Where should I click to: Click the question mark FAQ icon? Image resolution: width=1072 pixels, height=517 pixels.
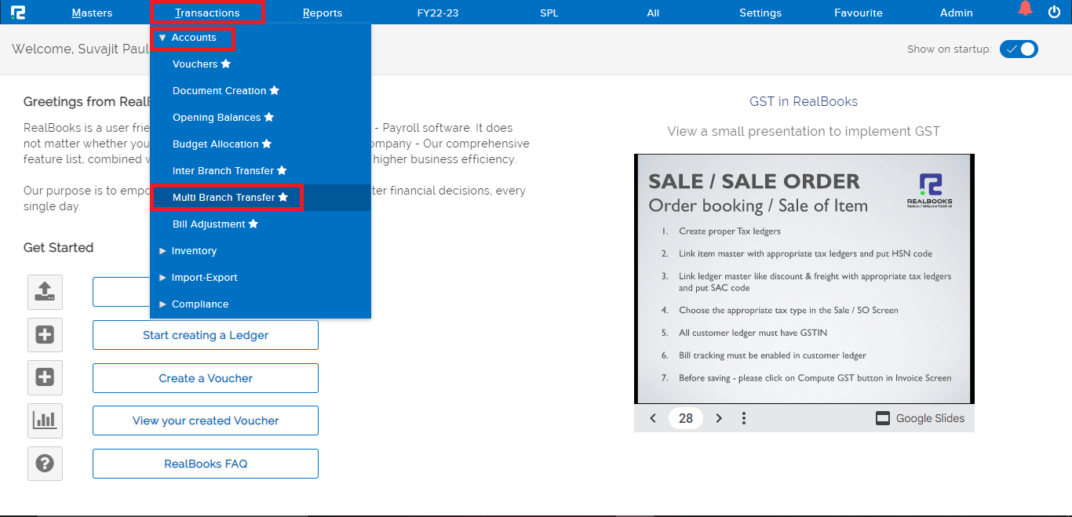45,464
